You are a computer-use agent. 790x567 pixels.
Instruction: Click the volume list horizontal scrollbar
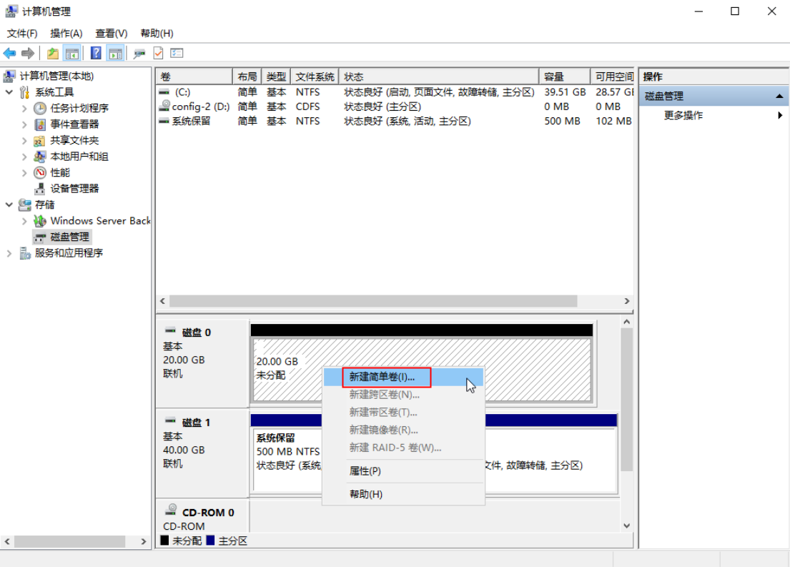[373, 302]
